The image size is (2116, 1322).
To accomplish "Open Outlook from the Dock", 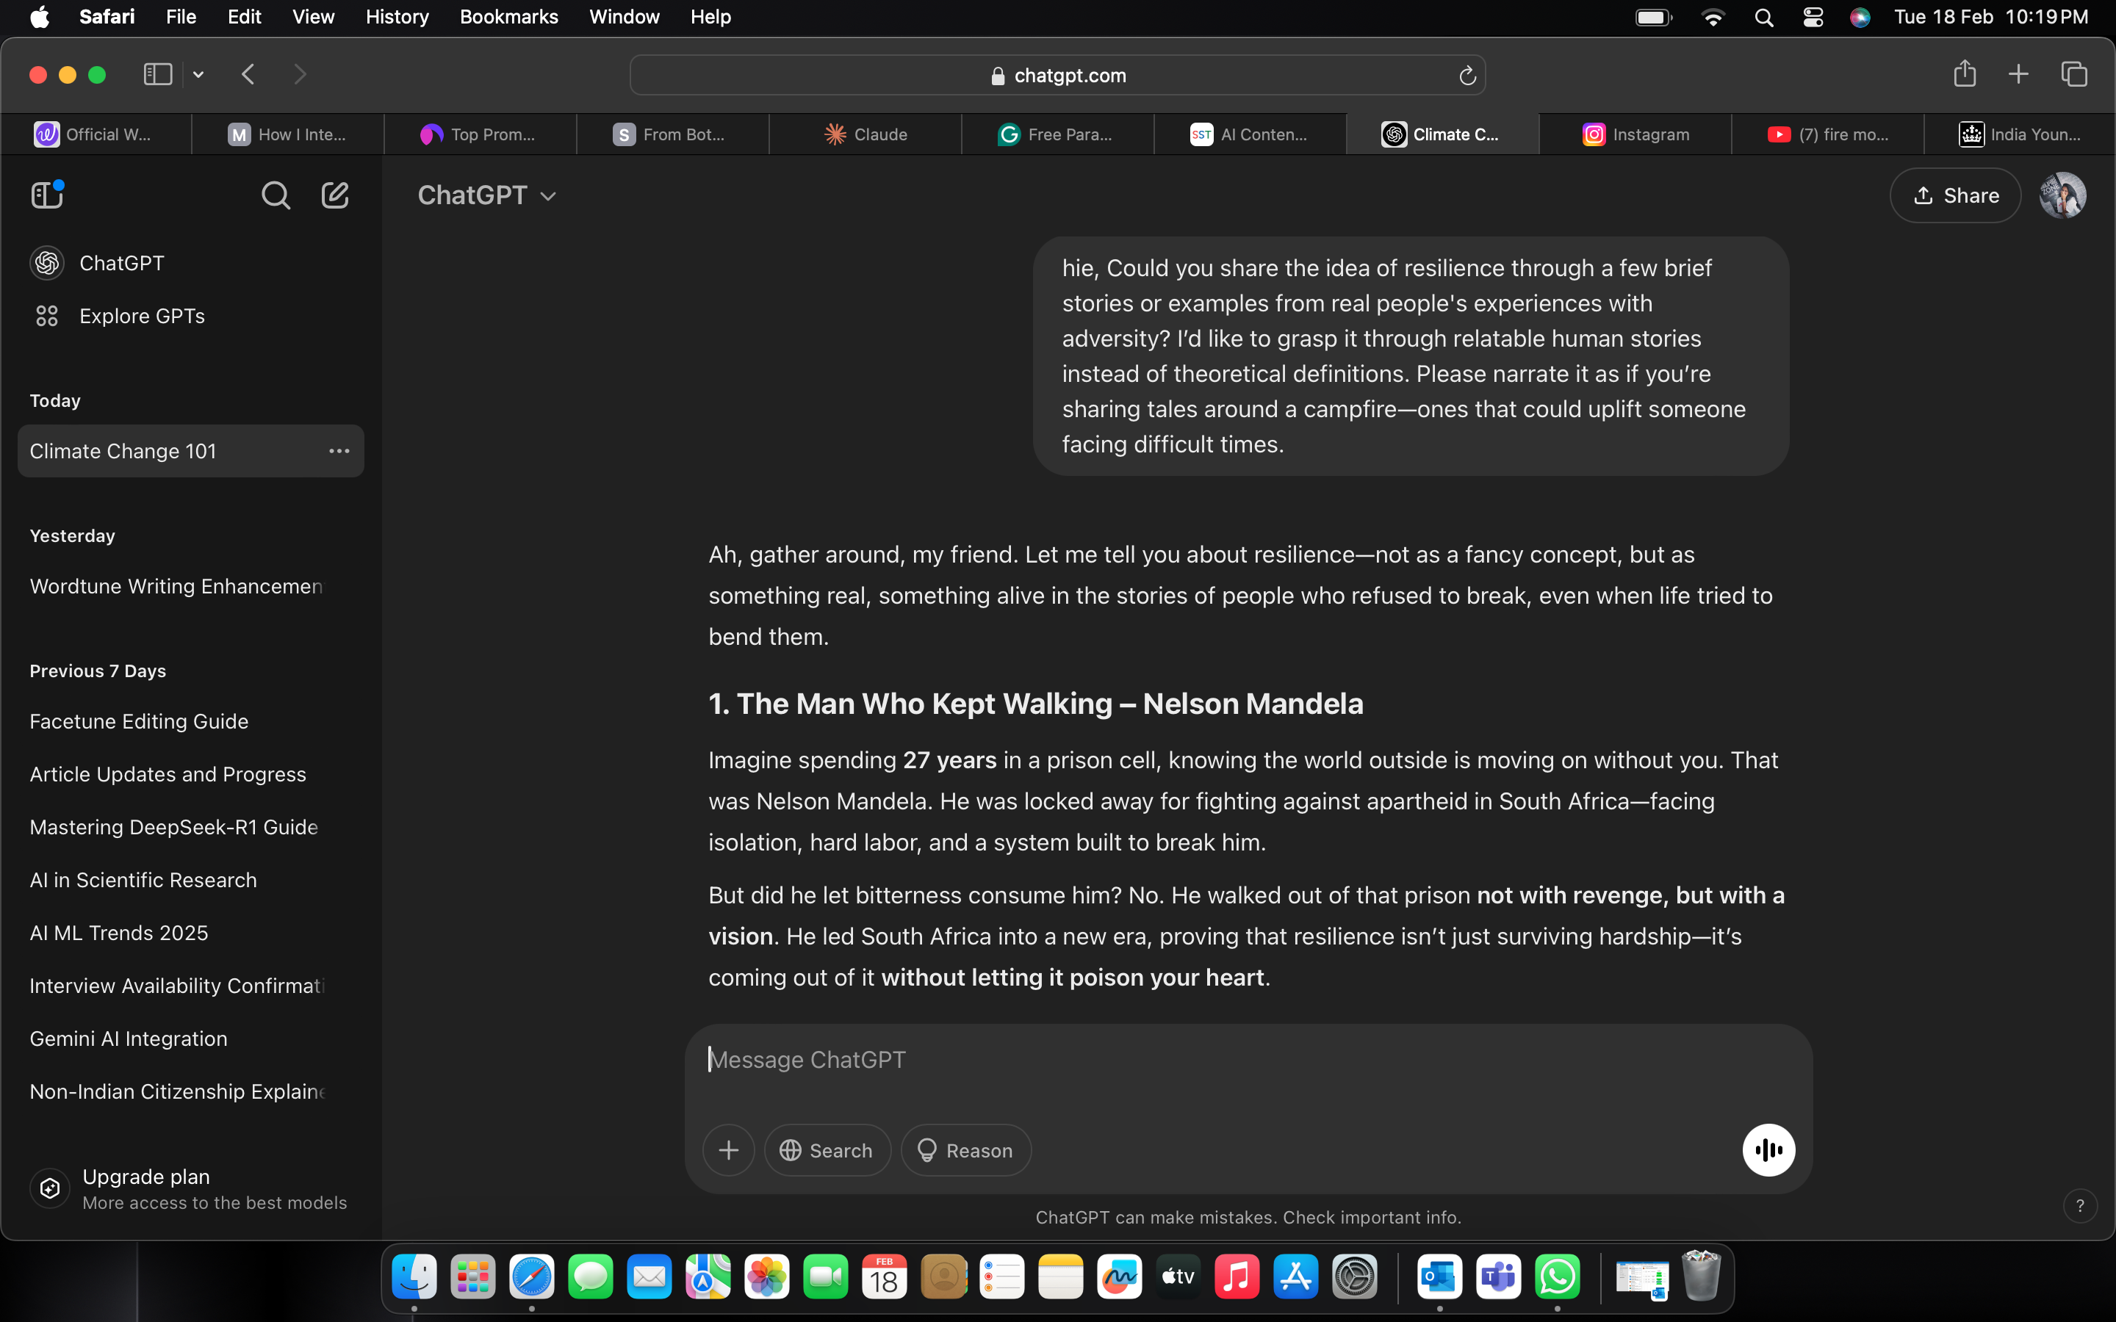I will pyautogui.click(x=1439, y=1277).
